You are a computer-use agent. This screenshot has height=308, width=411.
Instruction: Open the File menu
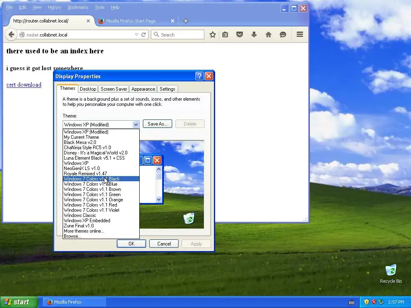[x=9, y=7]
